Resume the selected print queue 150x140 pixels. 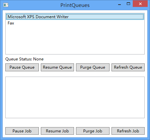(57, 67)
